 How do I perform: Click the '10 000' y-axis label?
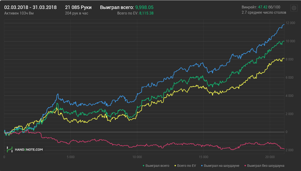(290, 41)
